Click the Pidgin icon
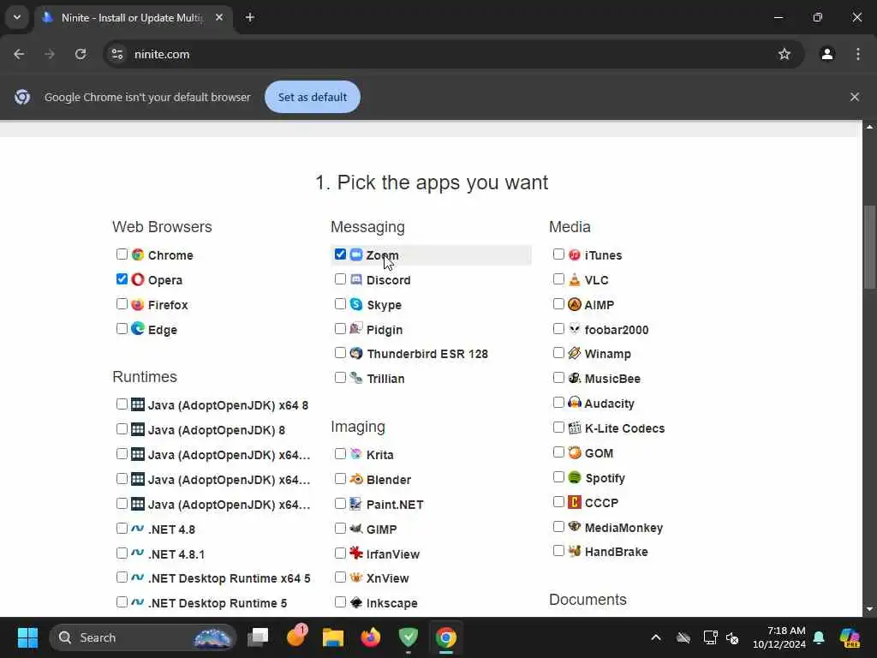Screen dimensions: 877x658 pos(356,328)
